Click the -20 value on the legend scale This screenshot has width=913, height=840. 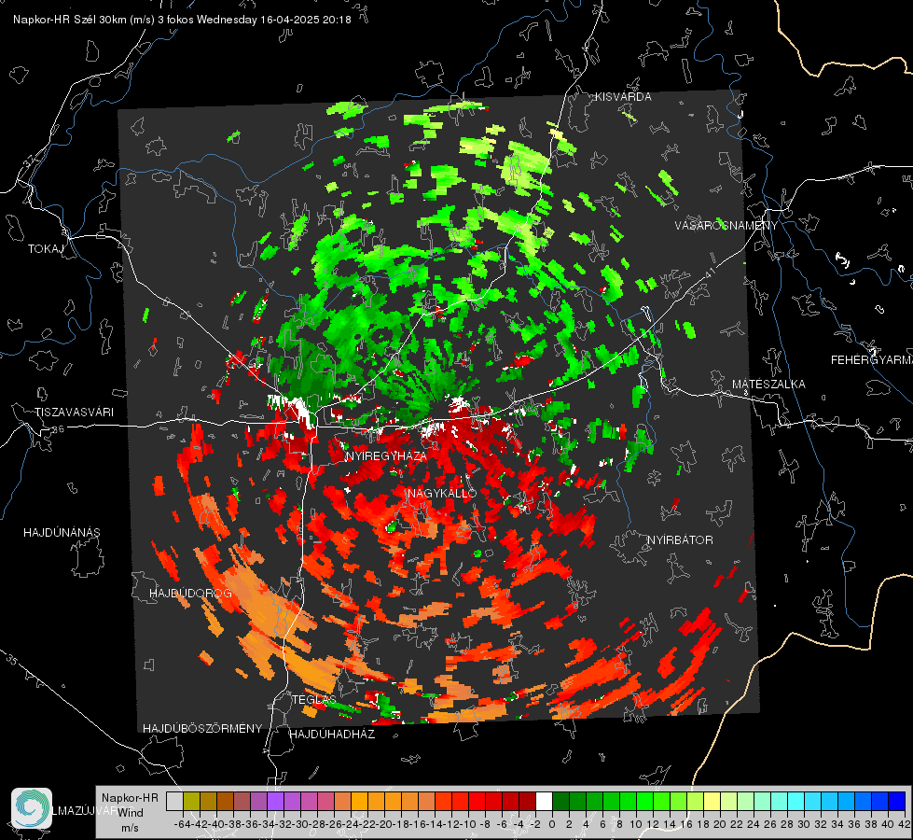pos(383,824)
